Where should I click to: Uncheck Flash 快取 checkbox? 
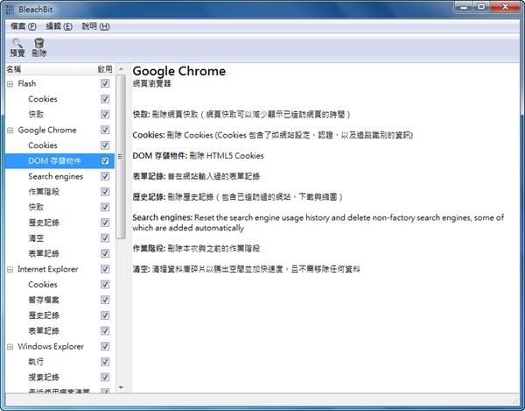coord(105,114)
